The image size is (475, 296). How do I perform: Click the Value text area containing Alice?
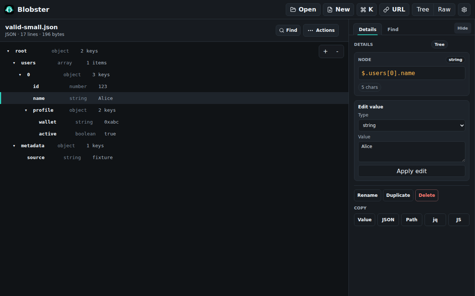412,152
